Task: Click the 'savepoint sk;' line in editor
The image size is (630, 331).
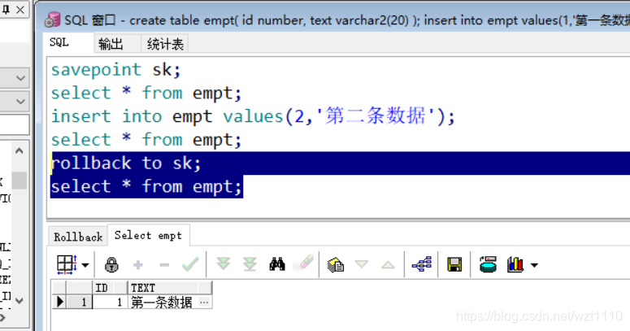Action: click(x=115, y=70)
